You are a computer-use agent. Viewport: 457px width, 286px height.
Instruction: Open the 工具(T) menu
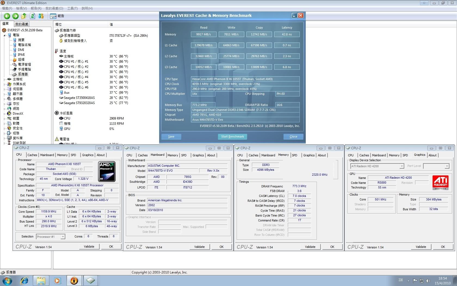click(72, 8)
